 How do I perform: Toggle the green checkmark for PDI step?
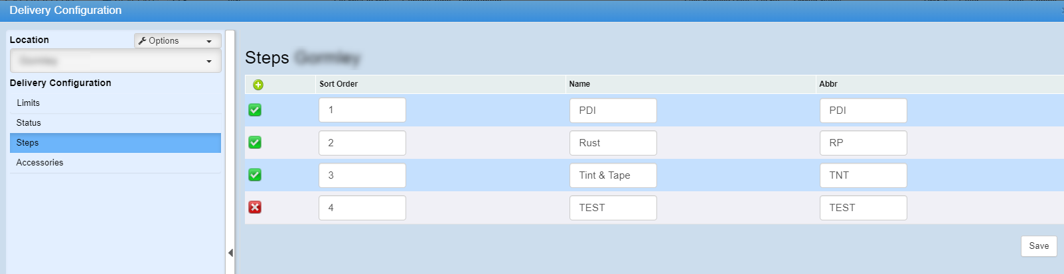point(255,110)
